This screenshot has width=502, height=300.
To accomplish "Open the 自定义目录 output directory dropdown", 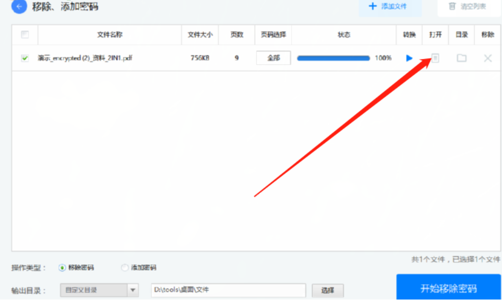I will click(99, 290).
